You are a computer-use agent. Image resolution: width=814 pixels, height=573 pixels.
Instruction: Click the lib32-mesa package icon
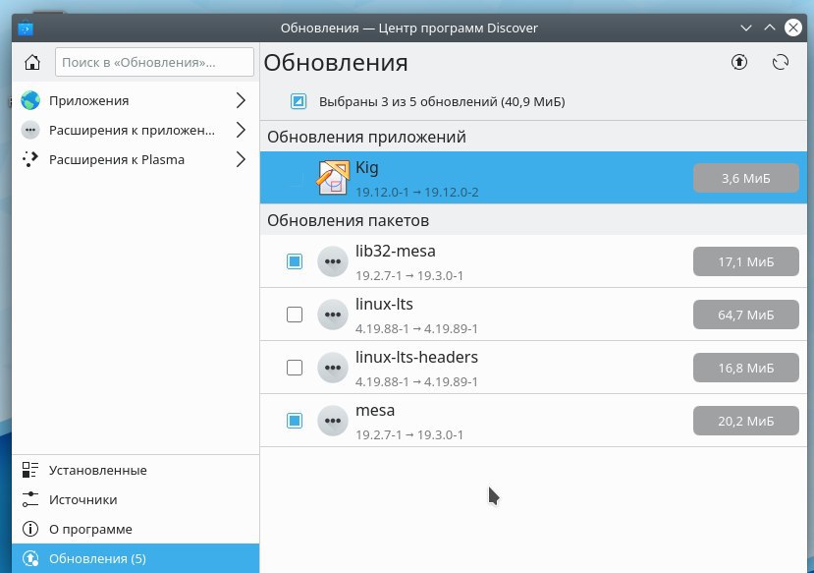click(333, 261)
